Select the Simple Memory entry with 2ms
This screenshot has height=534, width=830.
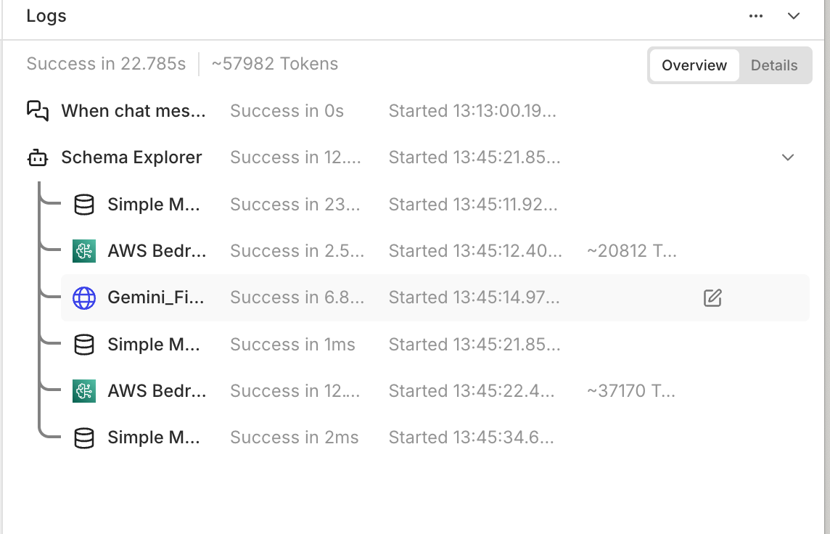(x=154, y=438)
